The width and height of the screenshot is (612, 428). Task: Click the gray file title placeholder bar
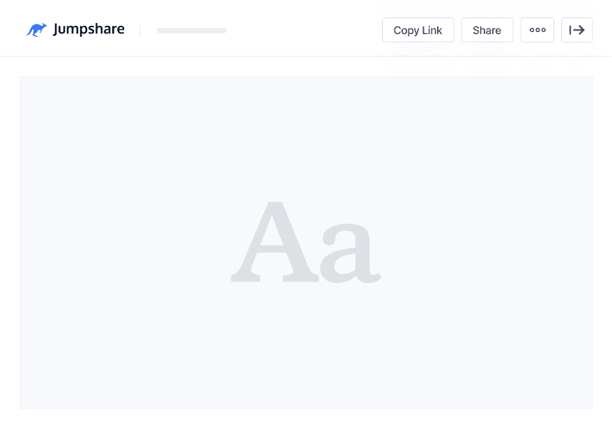tap(192, 31)
